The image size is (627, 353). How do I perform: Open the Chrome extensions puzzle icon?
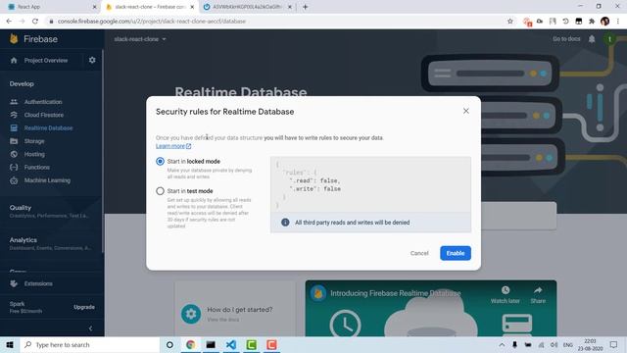click(592, 22)
